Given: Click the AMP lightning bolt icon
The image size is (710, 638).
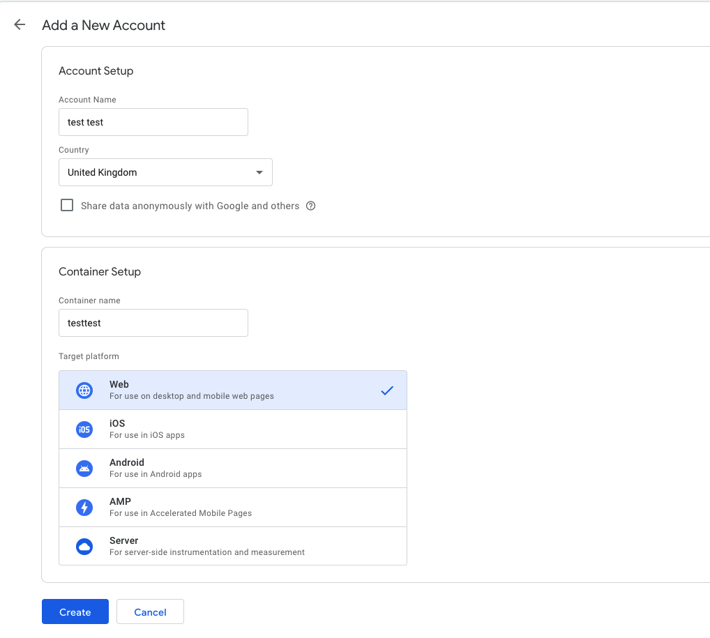Looking at the screenshot, I should (84, 508).
